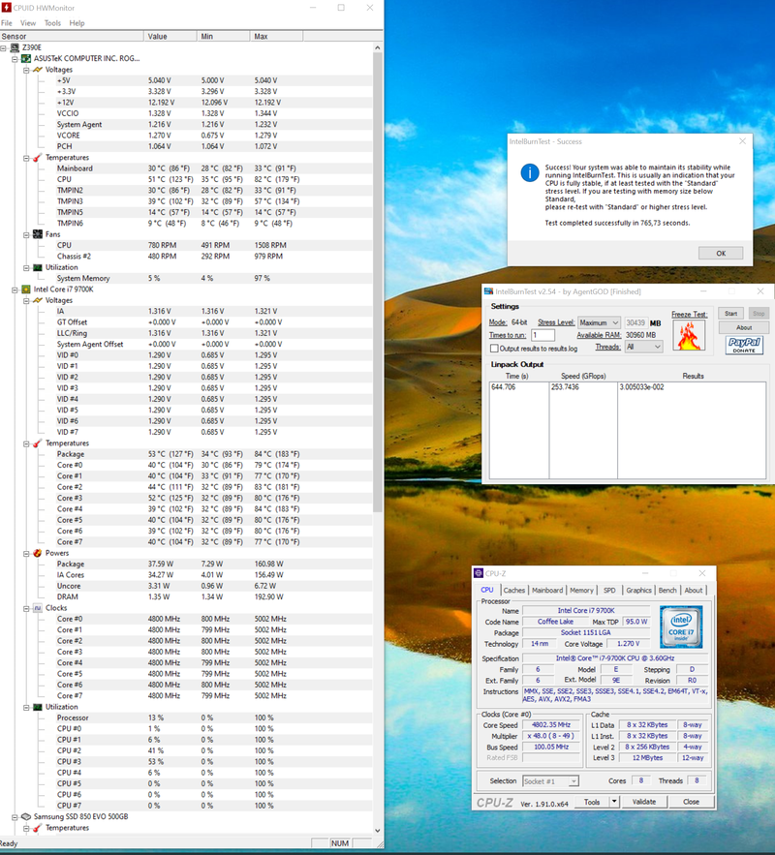Collapse the CPU Clocks group
The height and width of the screenshot is (855, 775).
[x=26, y=608]
